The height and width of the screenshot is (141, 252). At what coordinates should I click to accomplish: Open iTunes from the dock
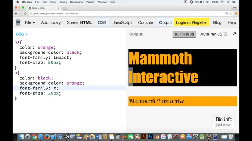coord(163,137)
